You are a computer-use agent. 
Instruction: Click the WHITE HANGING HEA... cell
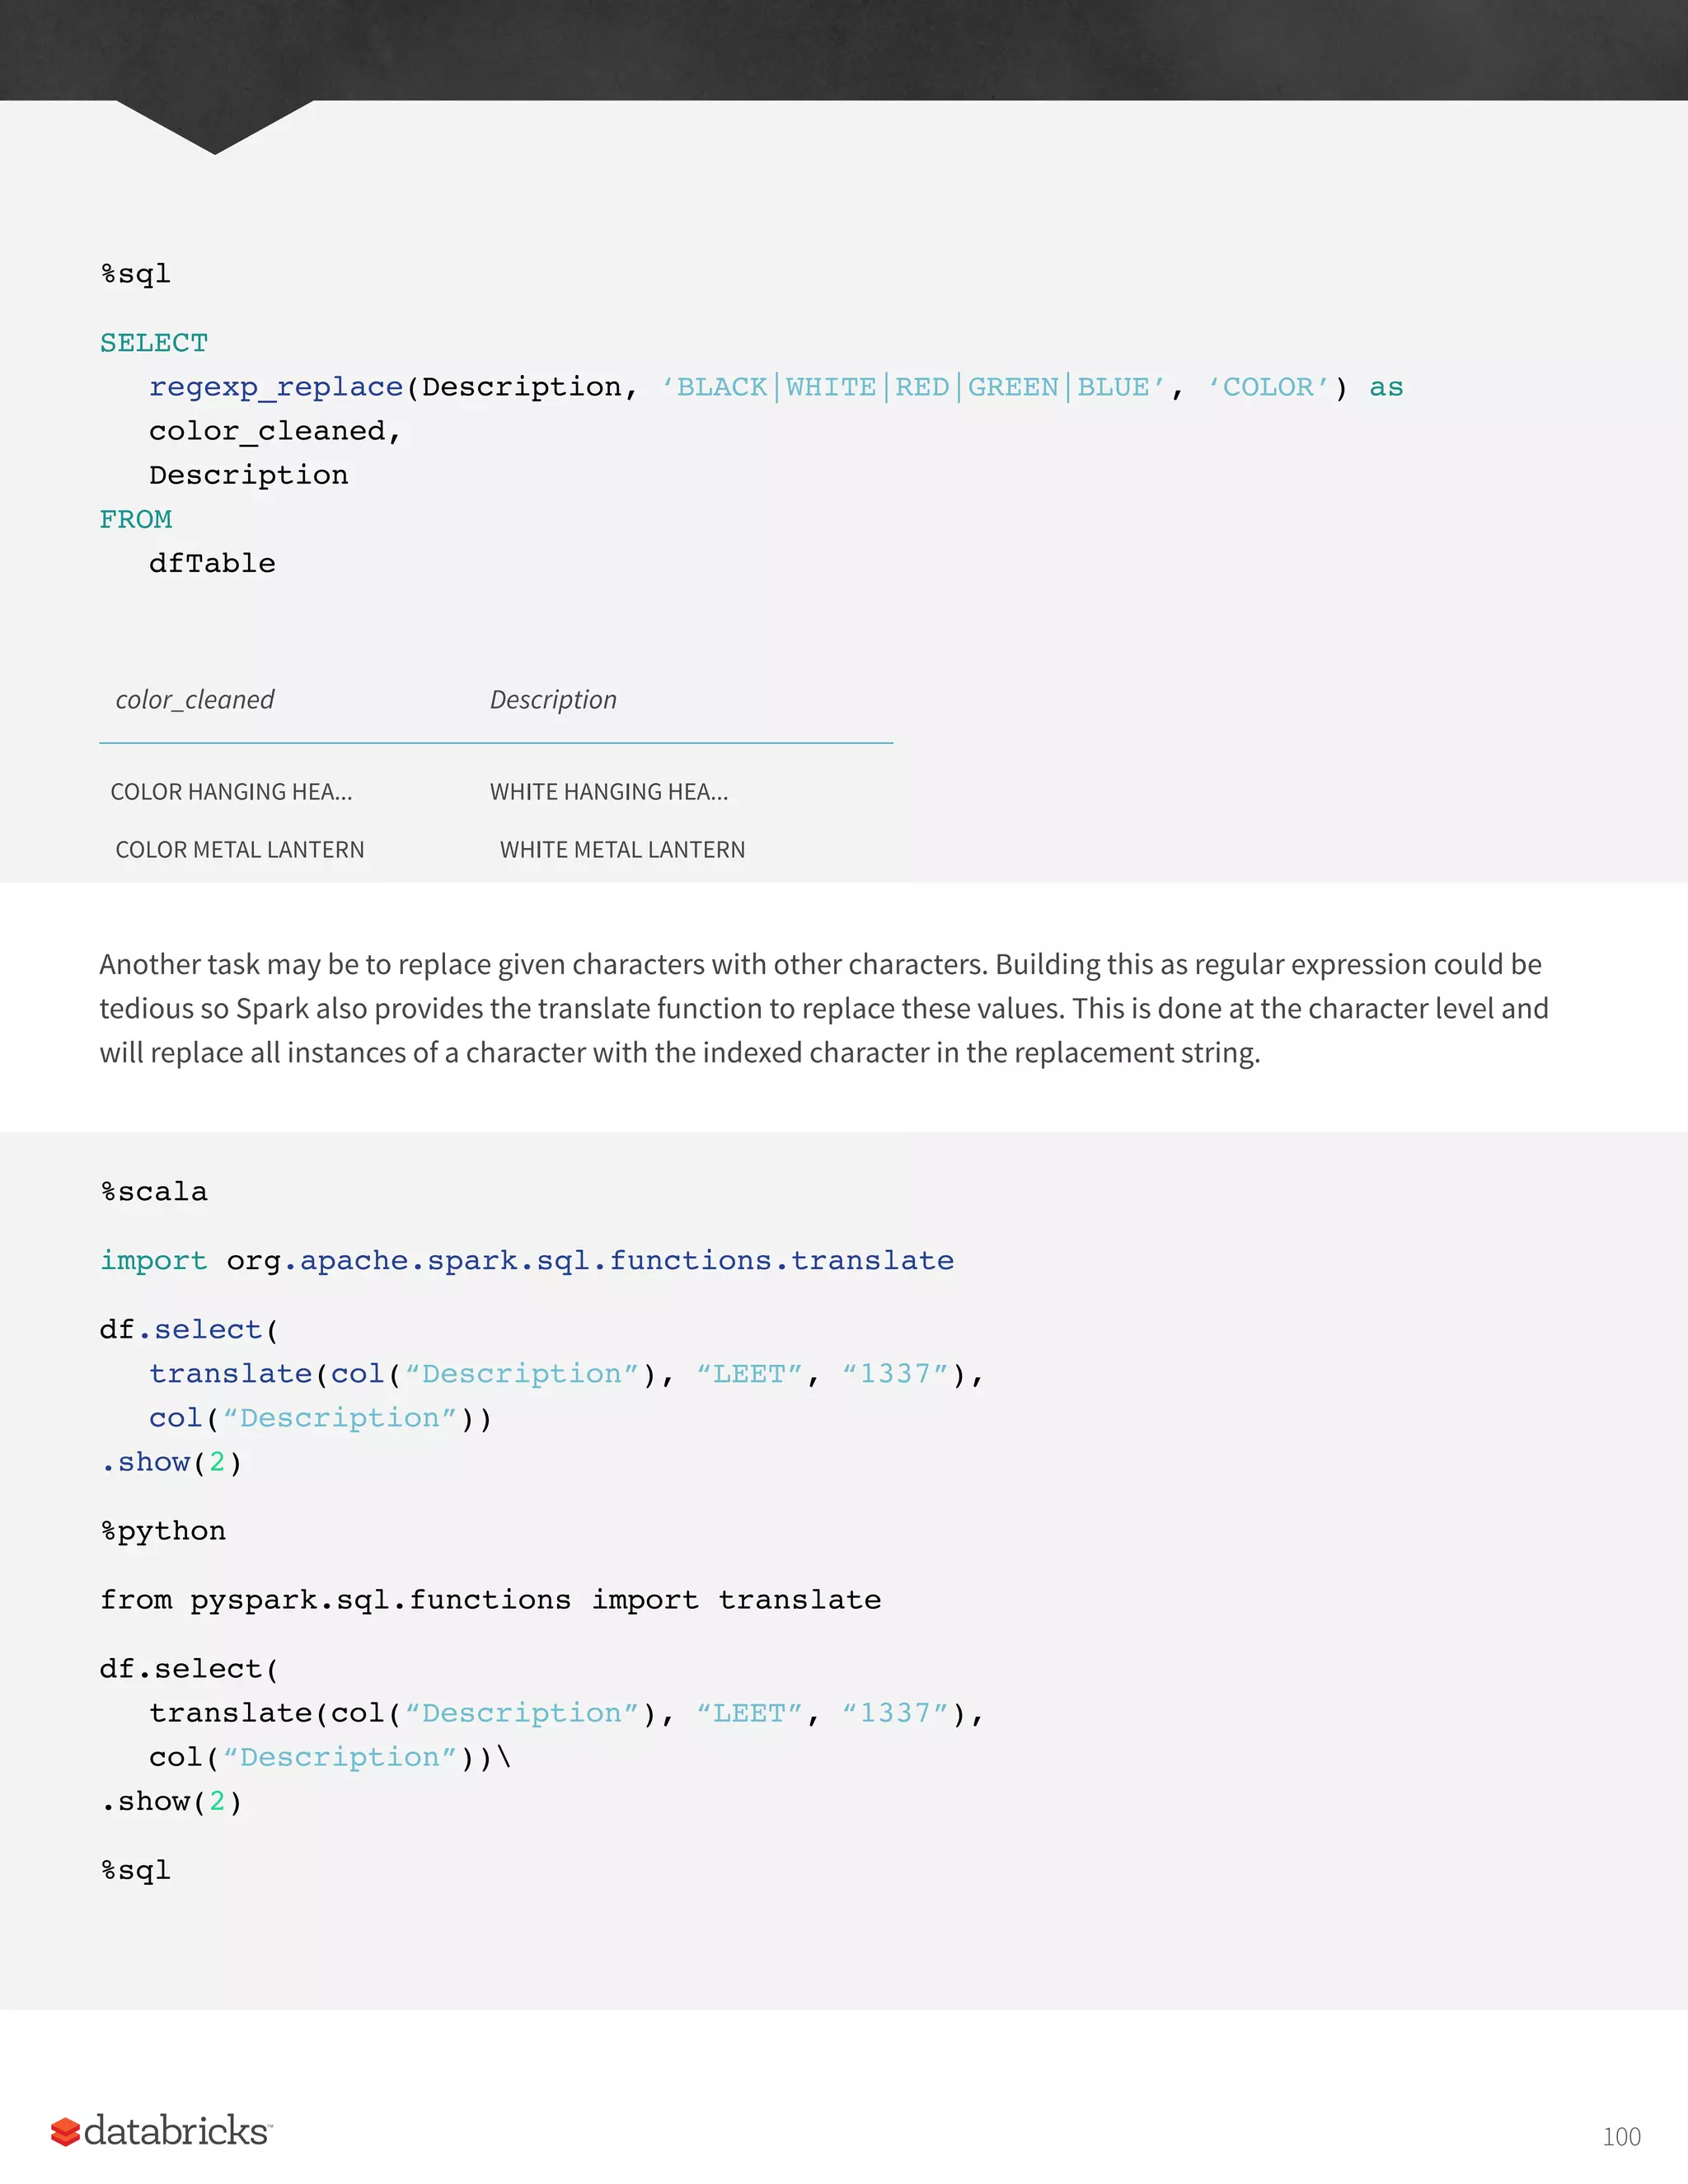click(609, 792)
